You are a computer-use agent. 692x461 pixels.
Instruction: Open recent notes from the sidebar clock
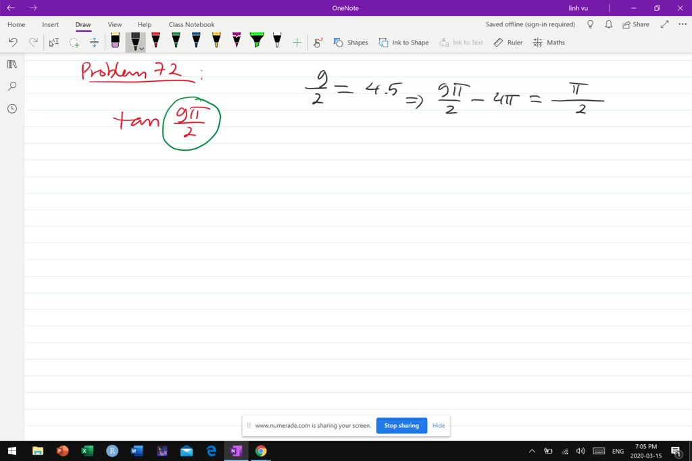(x=11, y=108)
